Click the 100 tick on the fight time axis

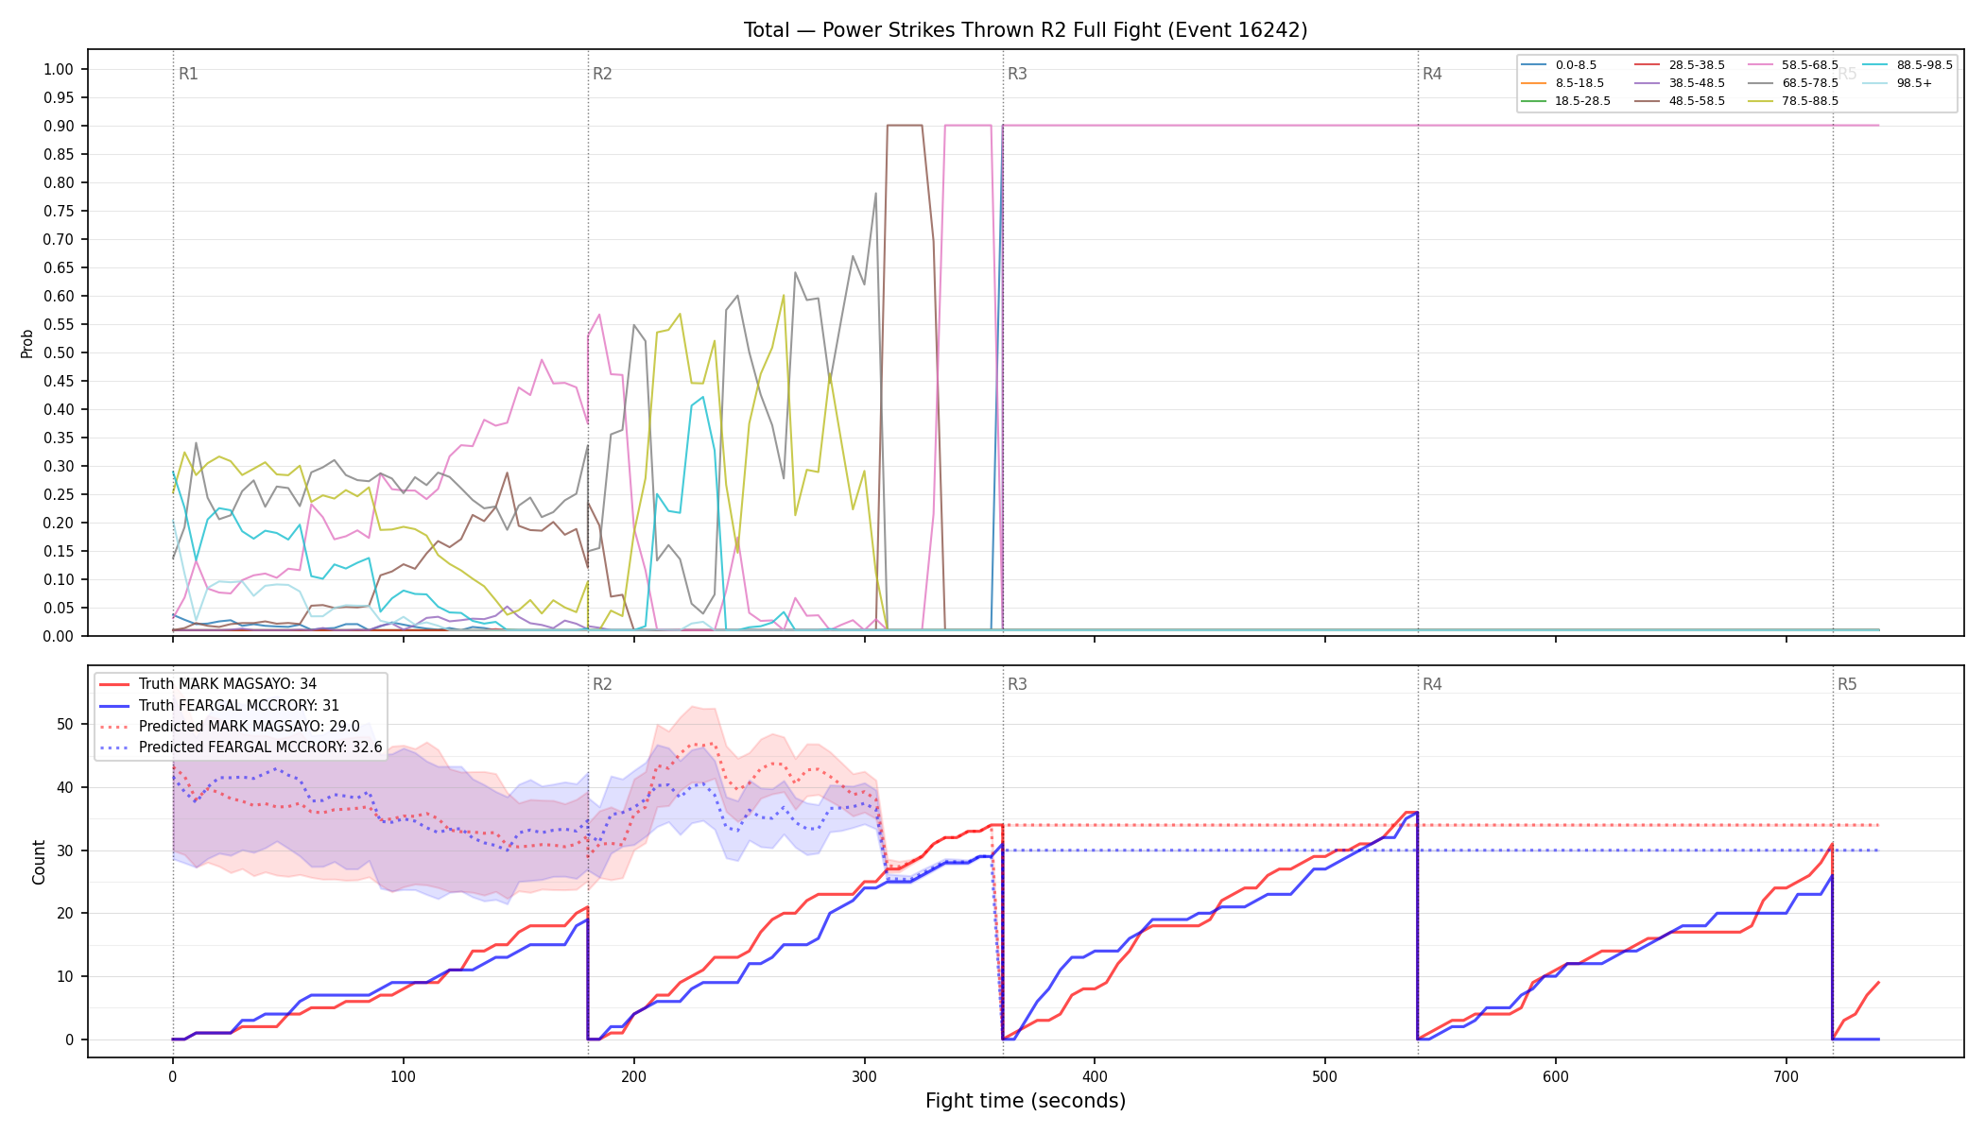point(404,1076)
